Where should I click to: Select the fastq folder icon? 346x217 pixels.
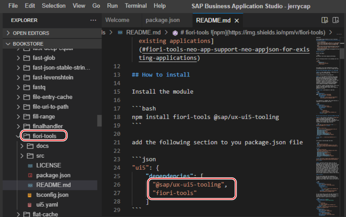pos(27,87)
